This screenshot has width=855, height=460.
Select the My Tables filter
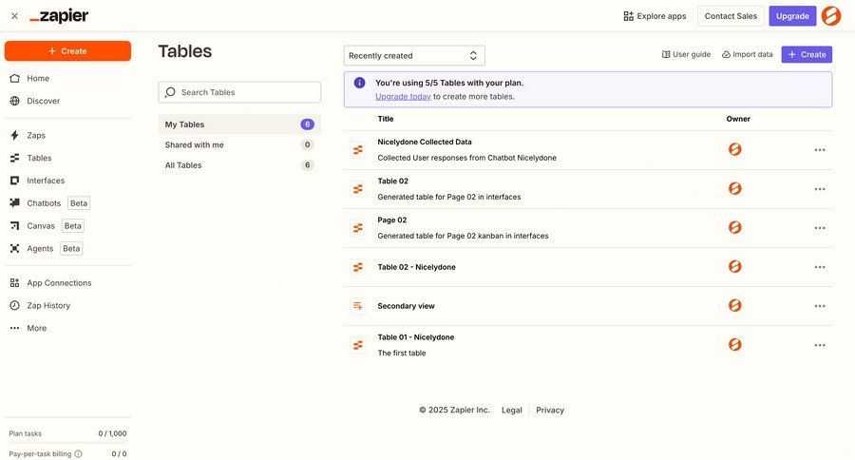[239, 125]
